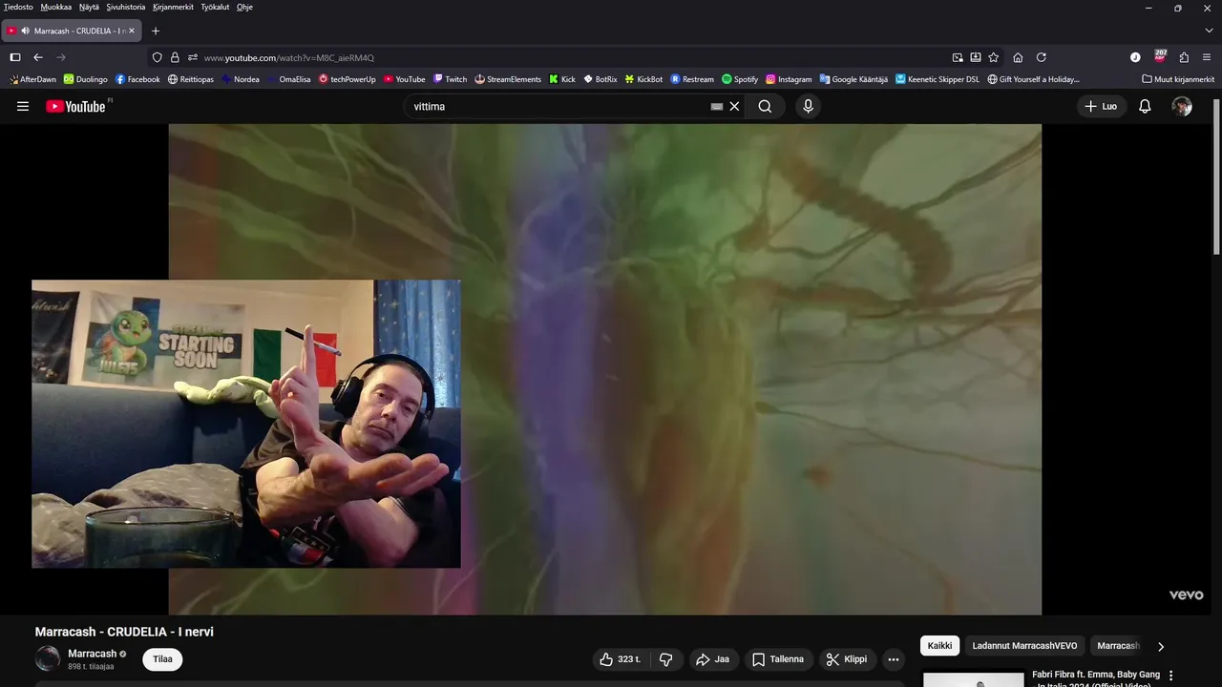The width and height of the screenshot is (1222, 687).
Task: Create a clip with Klippi
Action: 847,659
